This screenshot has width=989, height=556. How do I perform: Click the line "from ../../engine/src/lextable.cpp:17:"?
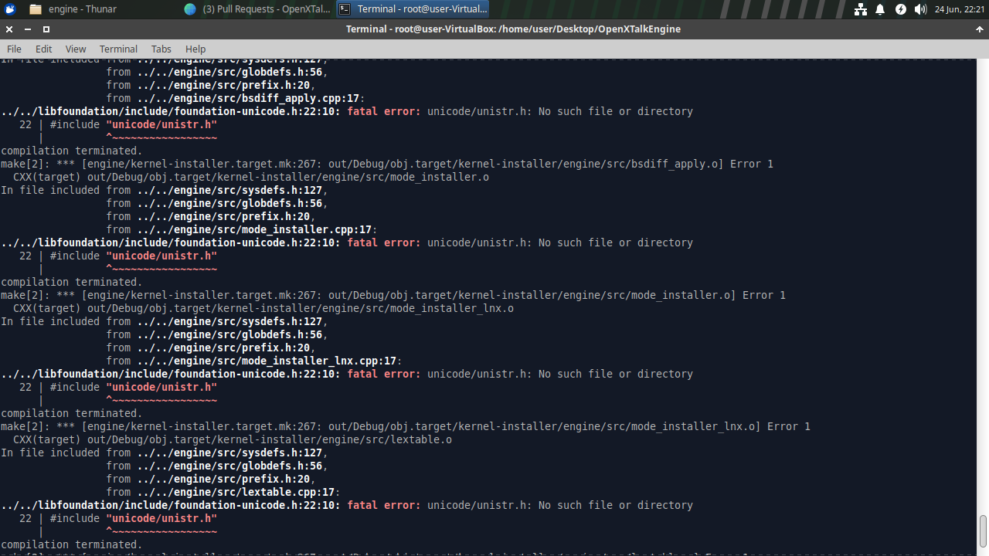coord(223,492)
